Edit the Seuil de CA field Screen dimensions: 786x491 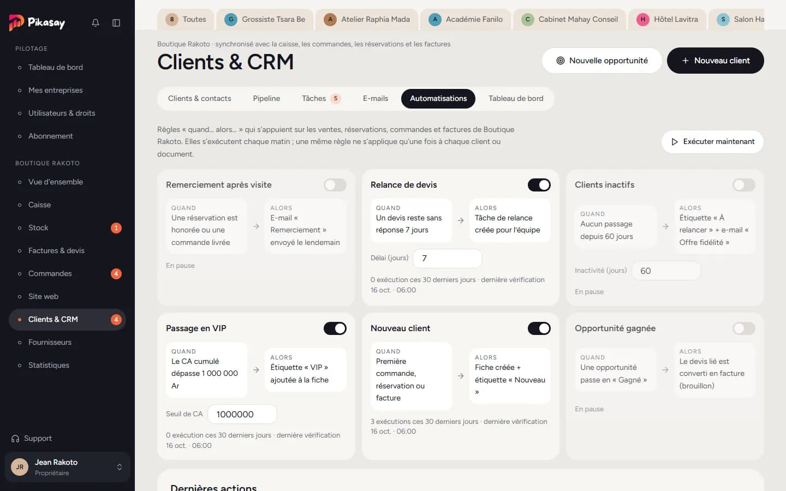coord(242,414)
